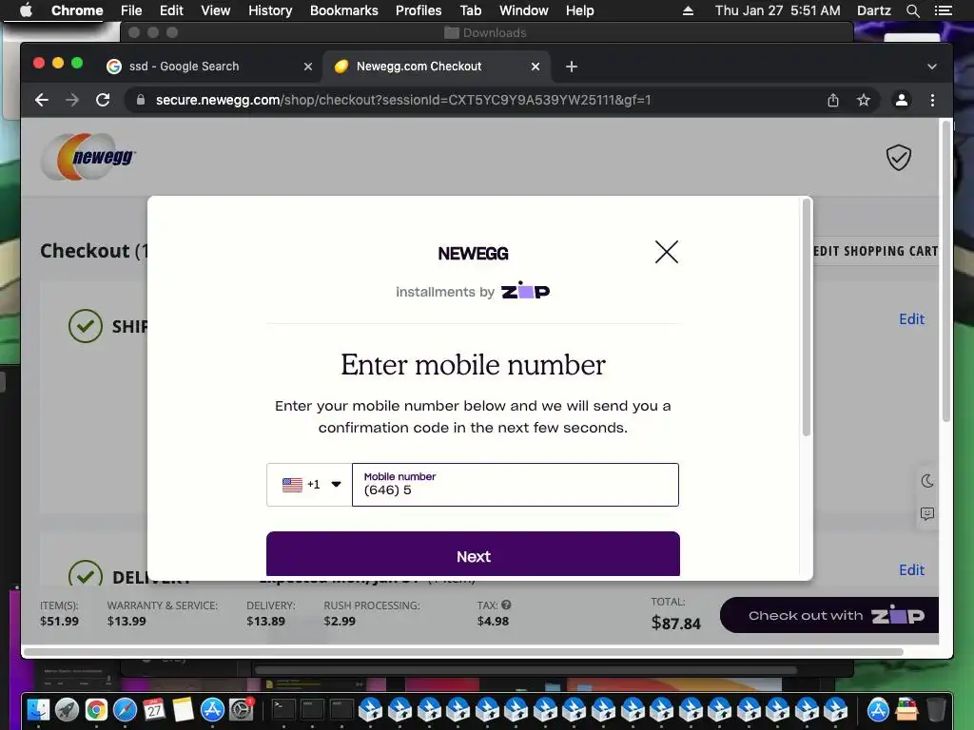This screenshot has width=974, height=730.
Task: Click Edit link for shipping section
Action: 911,319
